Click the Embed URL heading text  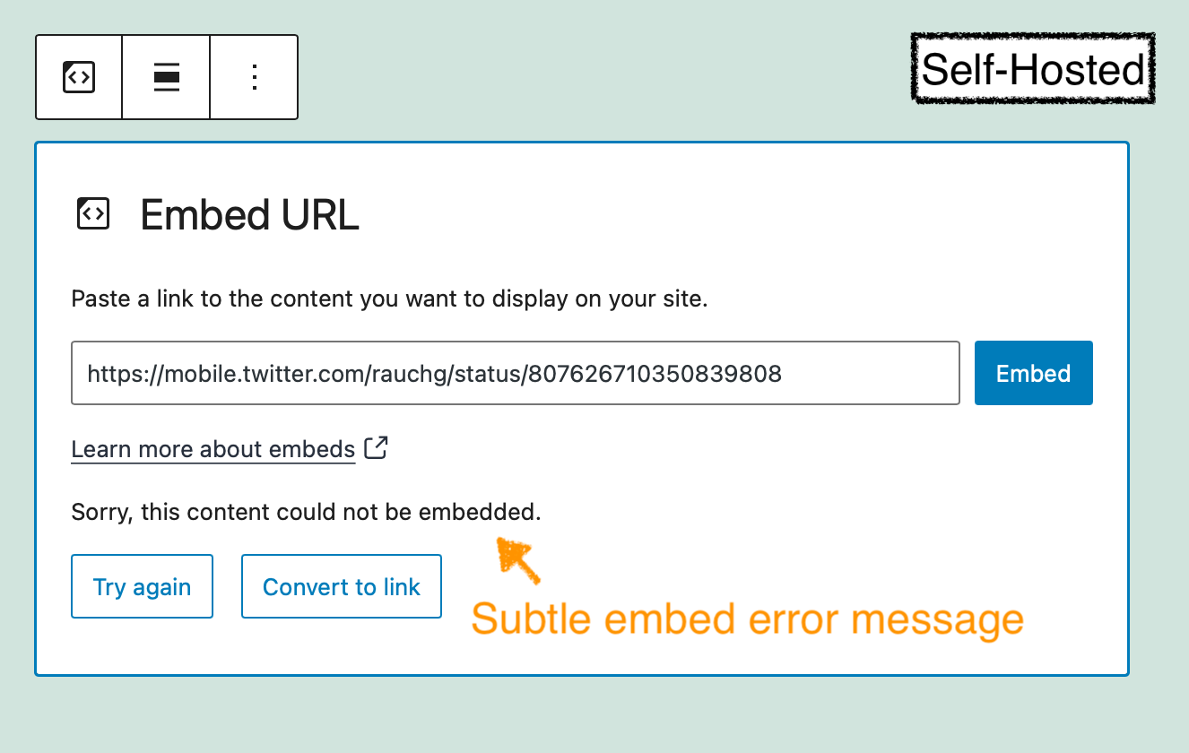point(248,214)
